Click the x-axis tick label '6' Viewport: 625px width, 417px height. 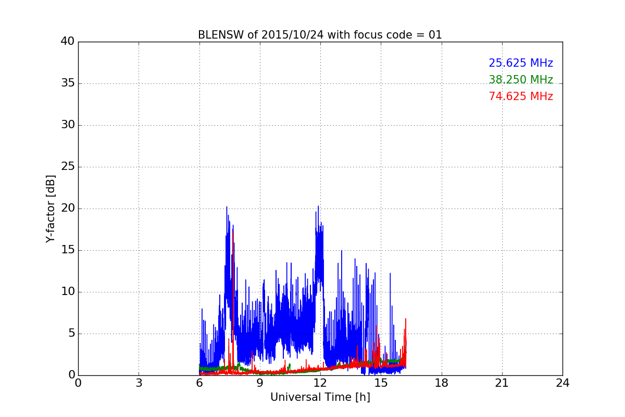tap(199, 383)
